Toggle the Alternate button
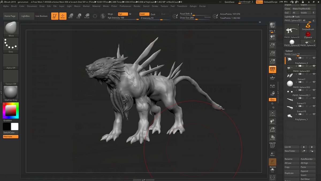The image size is (321, 181). click(11, 136)
